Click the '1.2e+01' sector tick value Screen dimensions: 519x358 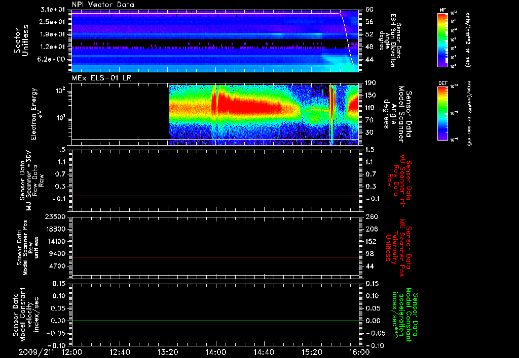pos(53,47)
